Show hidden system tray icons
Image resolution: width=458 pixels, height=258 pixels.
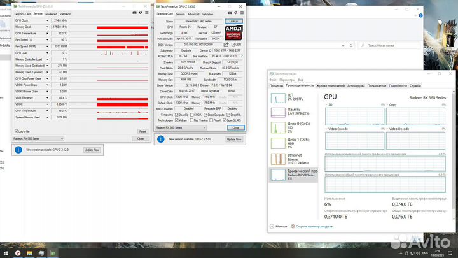(401, 254)
